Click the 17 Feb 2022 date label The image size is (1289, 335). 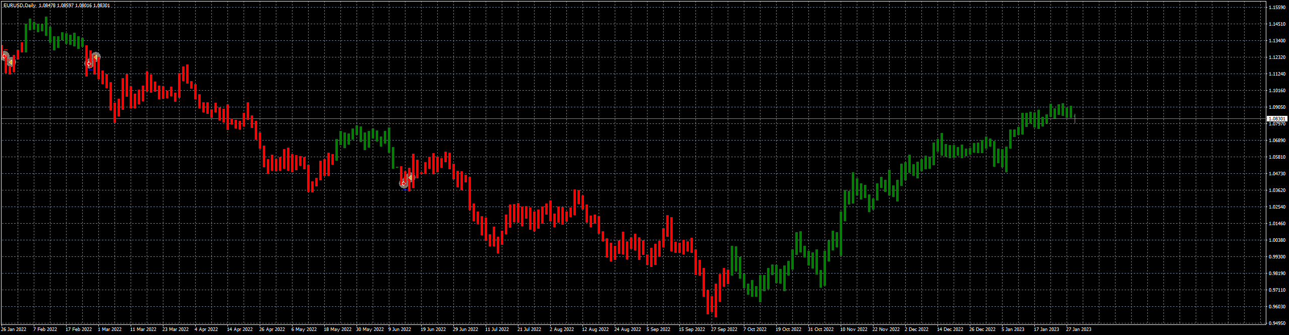(79, 329)
